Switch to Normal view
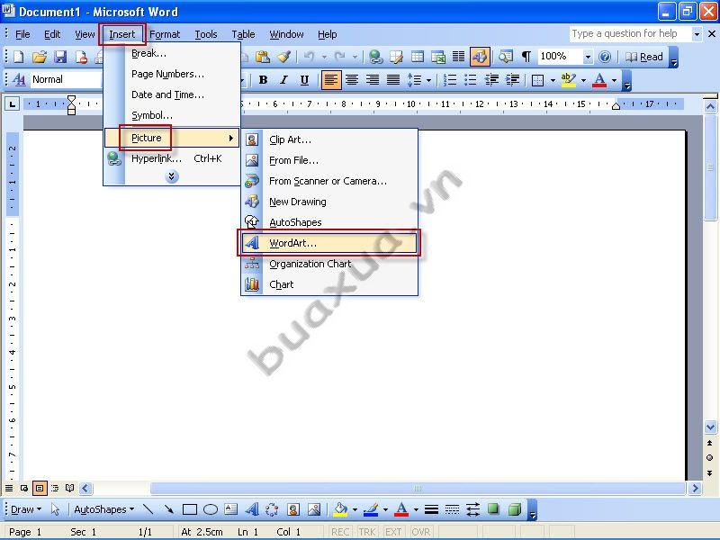Image resolution: width=720 pixels, height=540 pixels. [x=9, y=488]
